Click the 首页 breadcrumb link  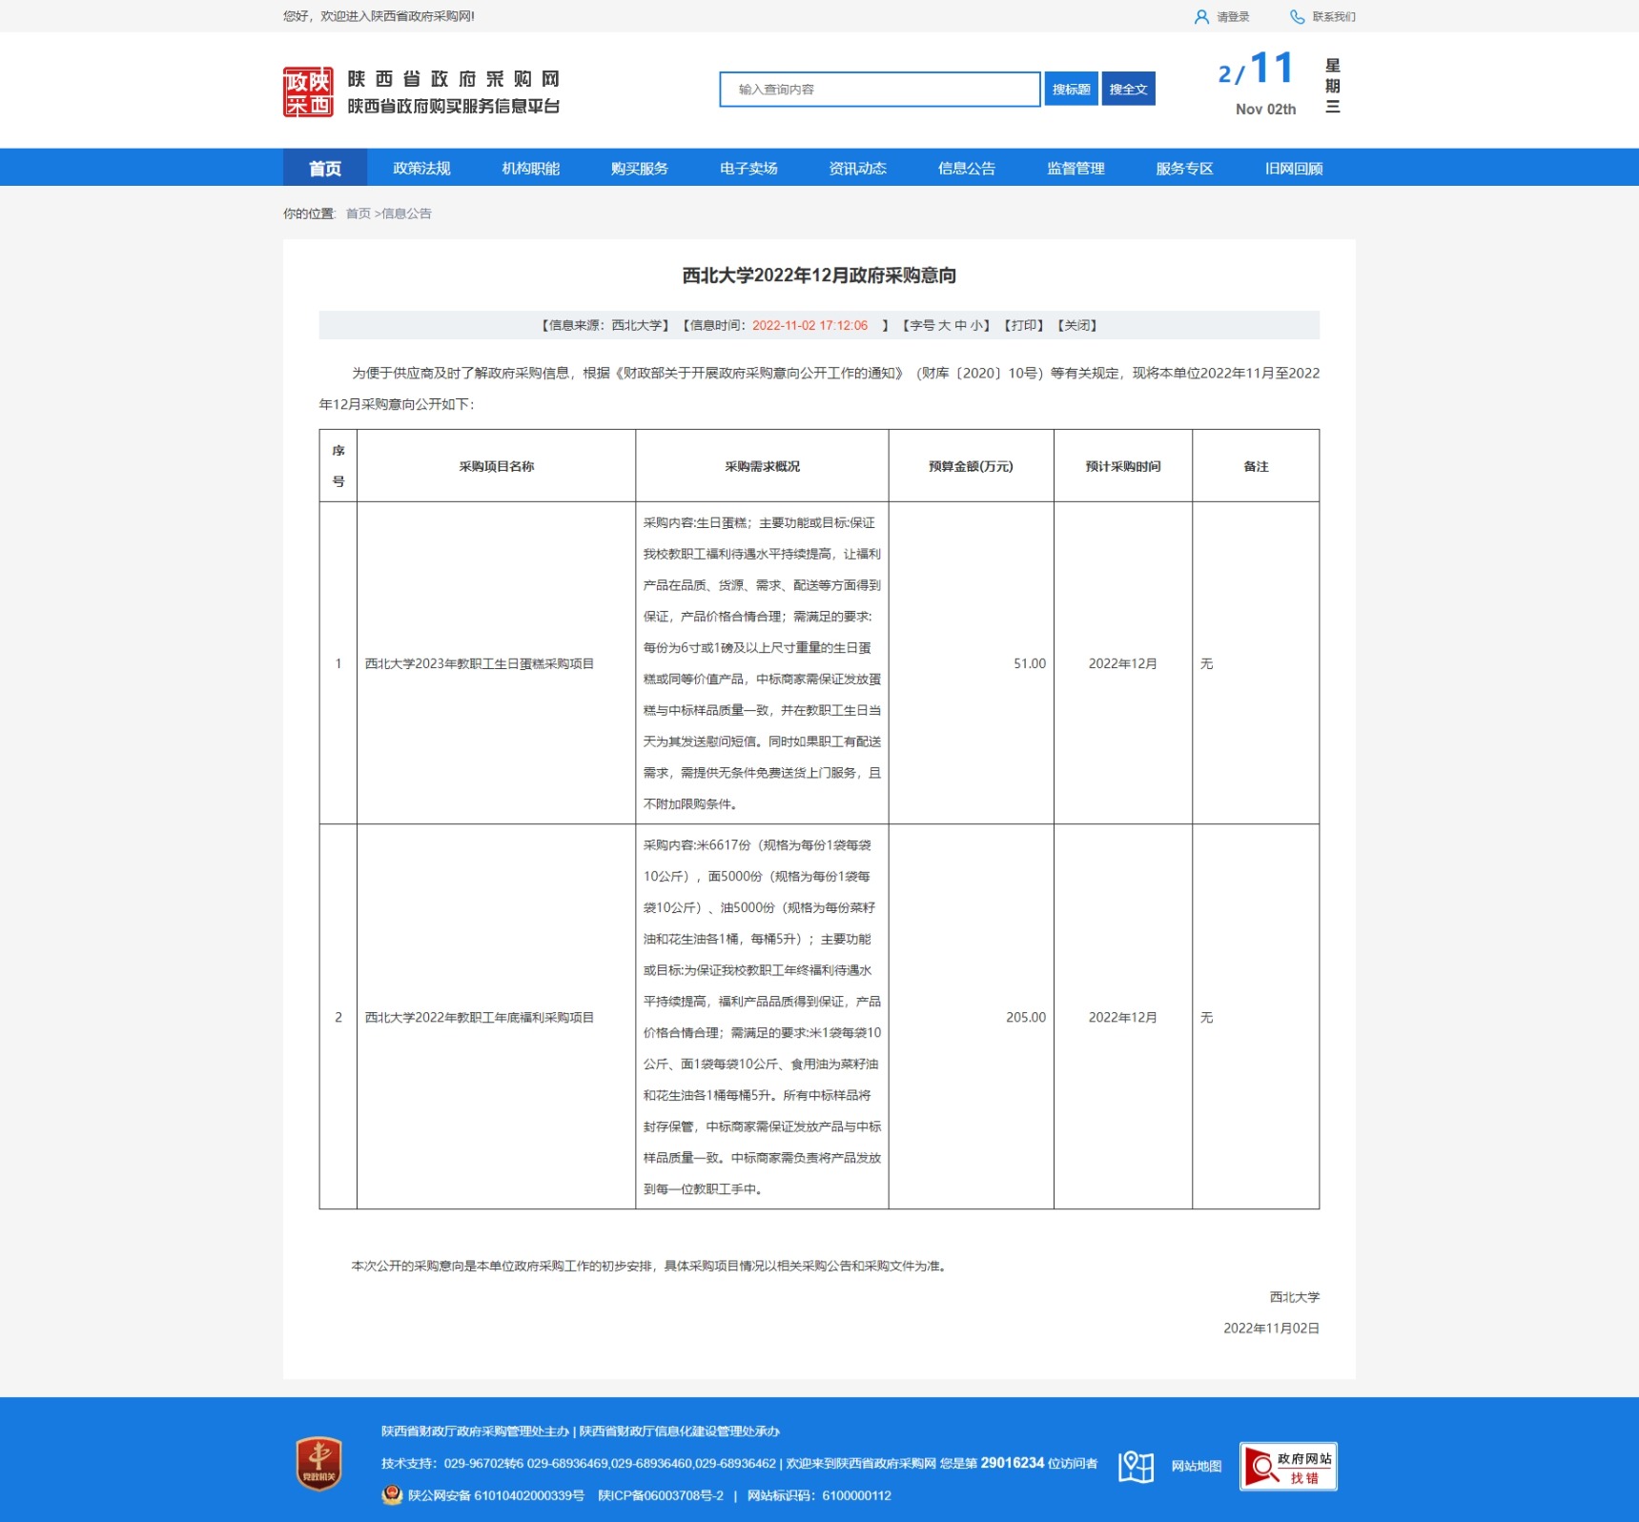click(358, 213)
